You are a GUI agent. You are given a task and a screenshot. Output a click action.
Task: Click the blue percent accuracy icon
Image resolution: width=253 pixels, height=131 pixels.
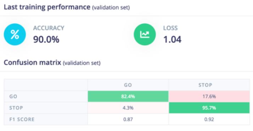(x=15, y=34)
